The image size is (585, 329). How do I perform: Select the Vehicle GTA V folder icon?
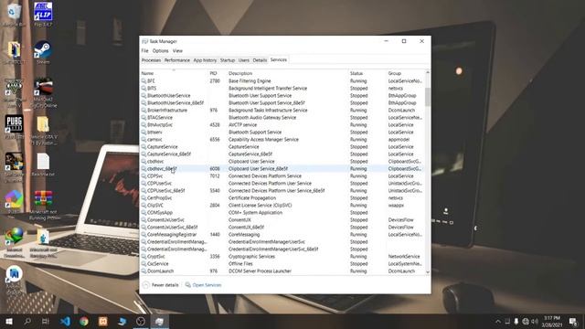[x=43, y=130]
